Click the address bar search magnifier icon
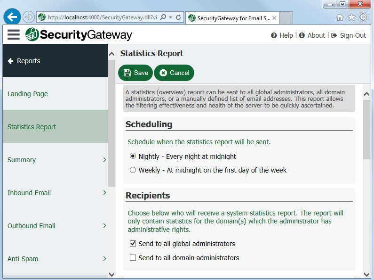This screenshot has width=374, height=280. pyautogui.click(x=163, y=17)
